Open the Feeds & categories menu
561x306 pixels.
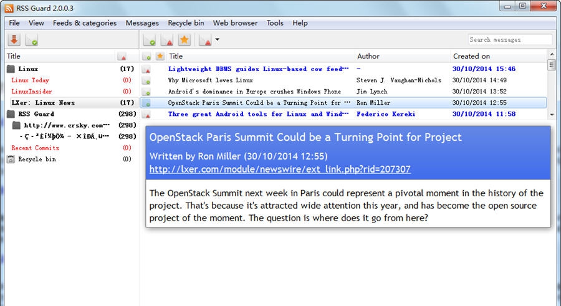[x=84, y=23]
